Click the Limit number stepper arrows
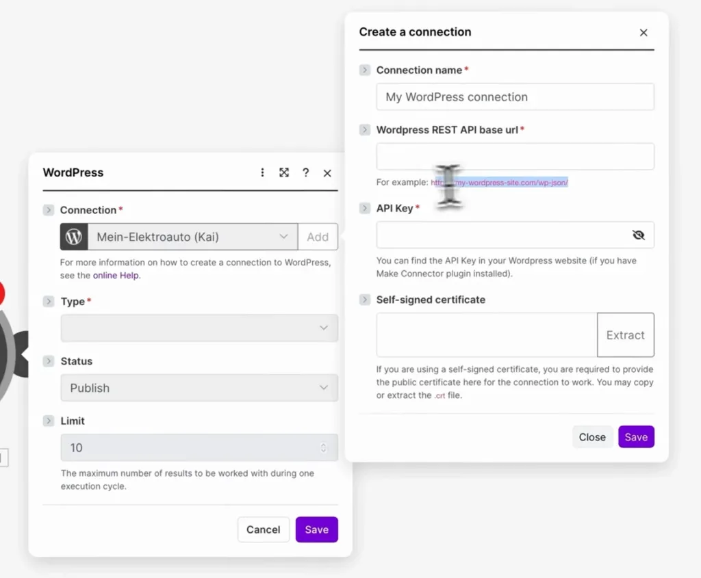Viewport: 701px width, 578px height. point(323,447)
